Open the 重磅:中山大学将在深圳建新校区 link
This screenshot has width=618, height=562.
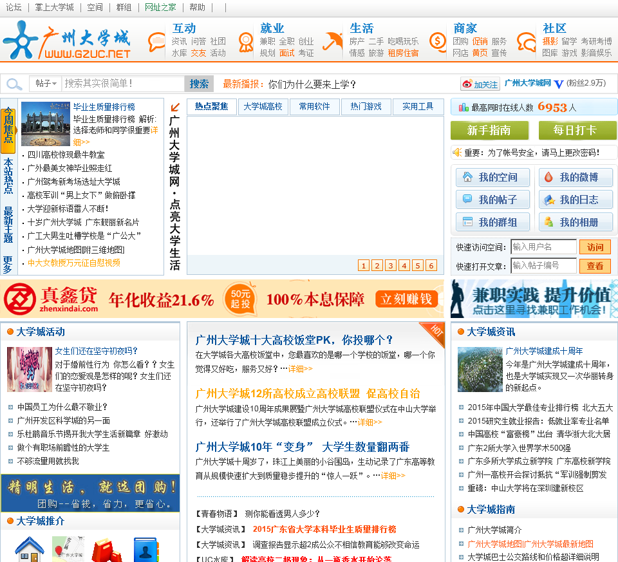pyautogui.click(x=525, y=489)
